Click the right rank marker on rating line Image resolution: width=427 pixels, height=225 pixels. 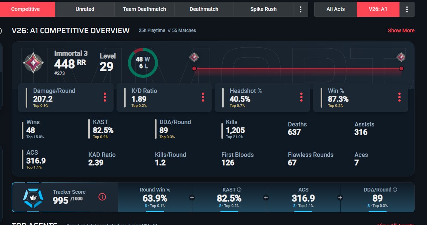pos(401,68)
